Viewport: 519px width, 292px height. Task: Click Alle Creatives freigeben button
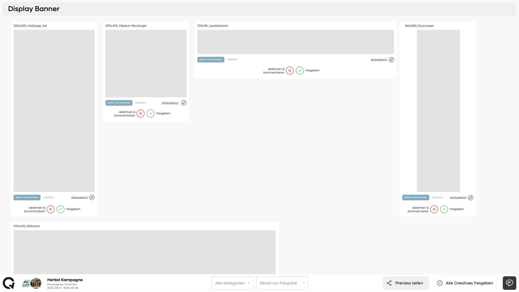[465, 283]
